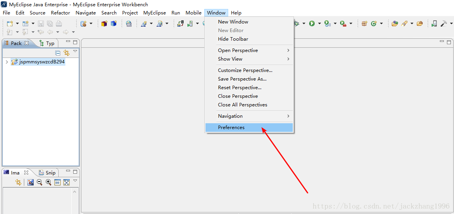Click Zoom In in Image Preview
454x214 pixels.
point(49,182)
